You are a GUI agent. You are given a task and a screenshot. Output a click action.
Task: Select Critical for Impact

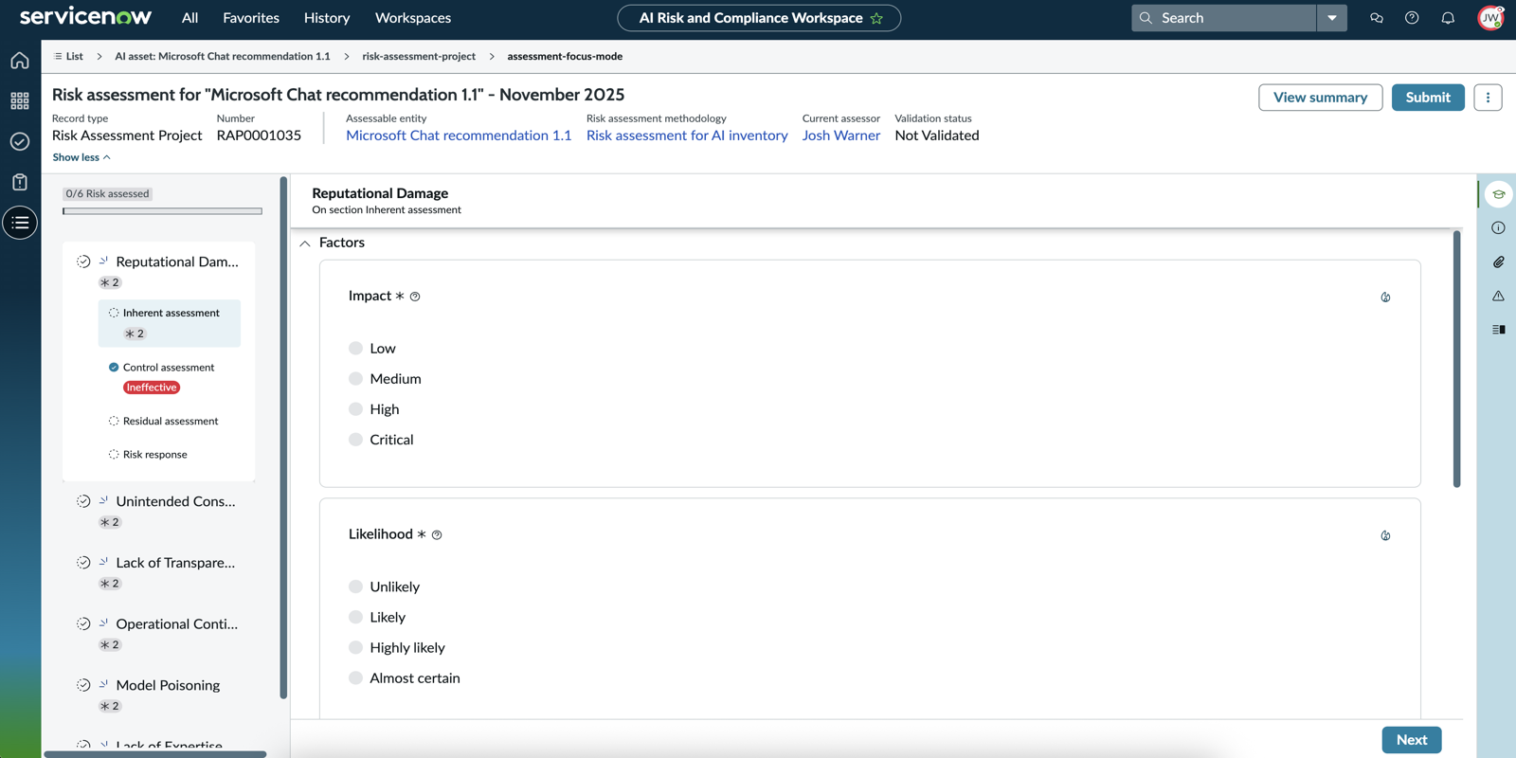click(x=355, y=440)
